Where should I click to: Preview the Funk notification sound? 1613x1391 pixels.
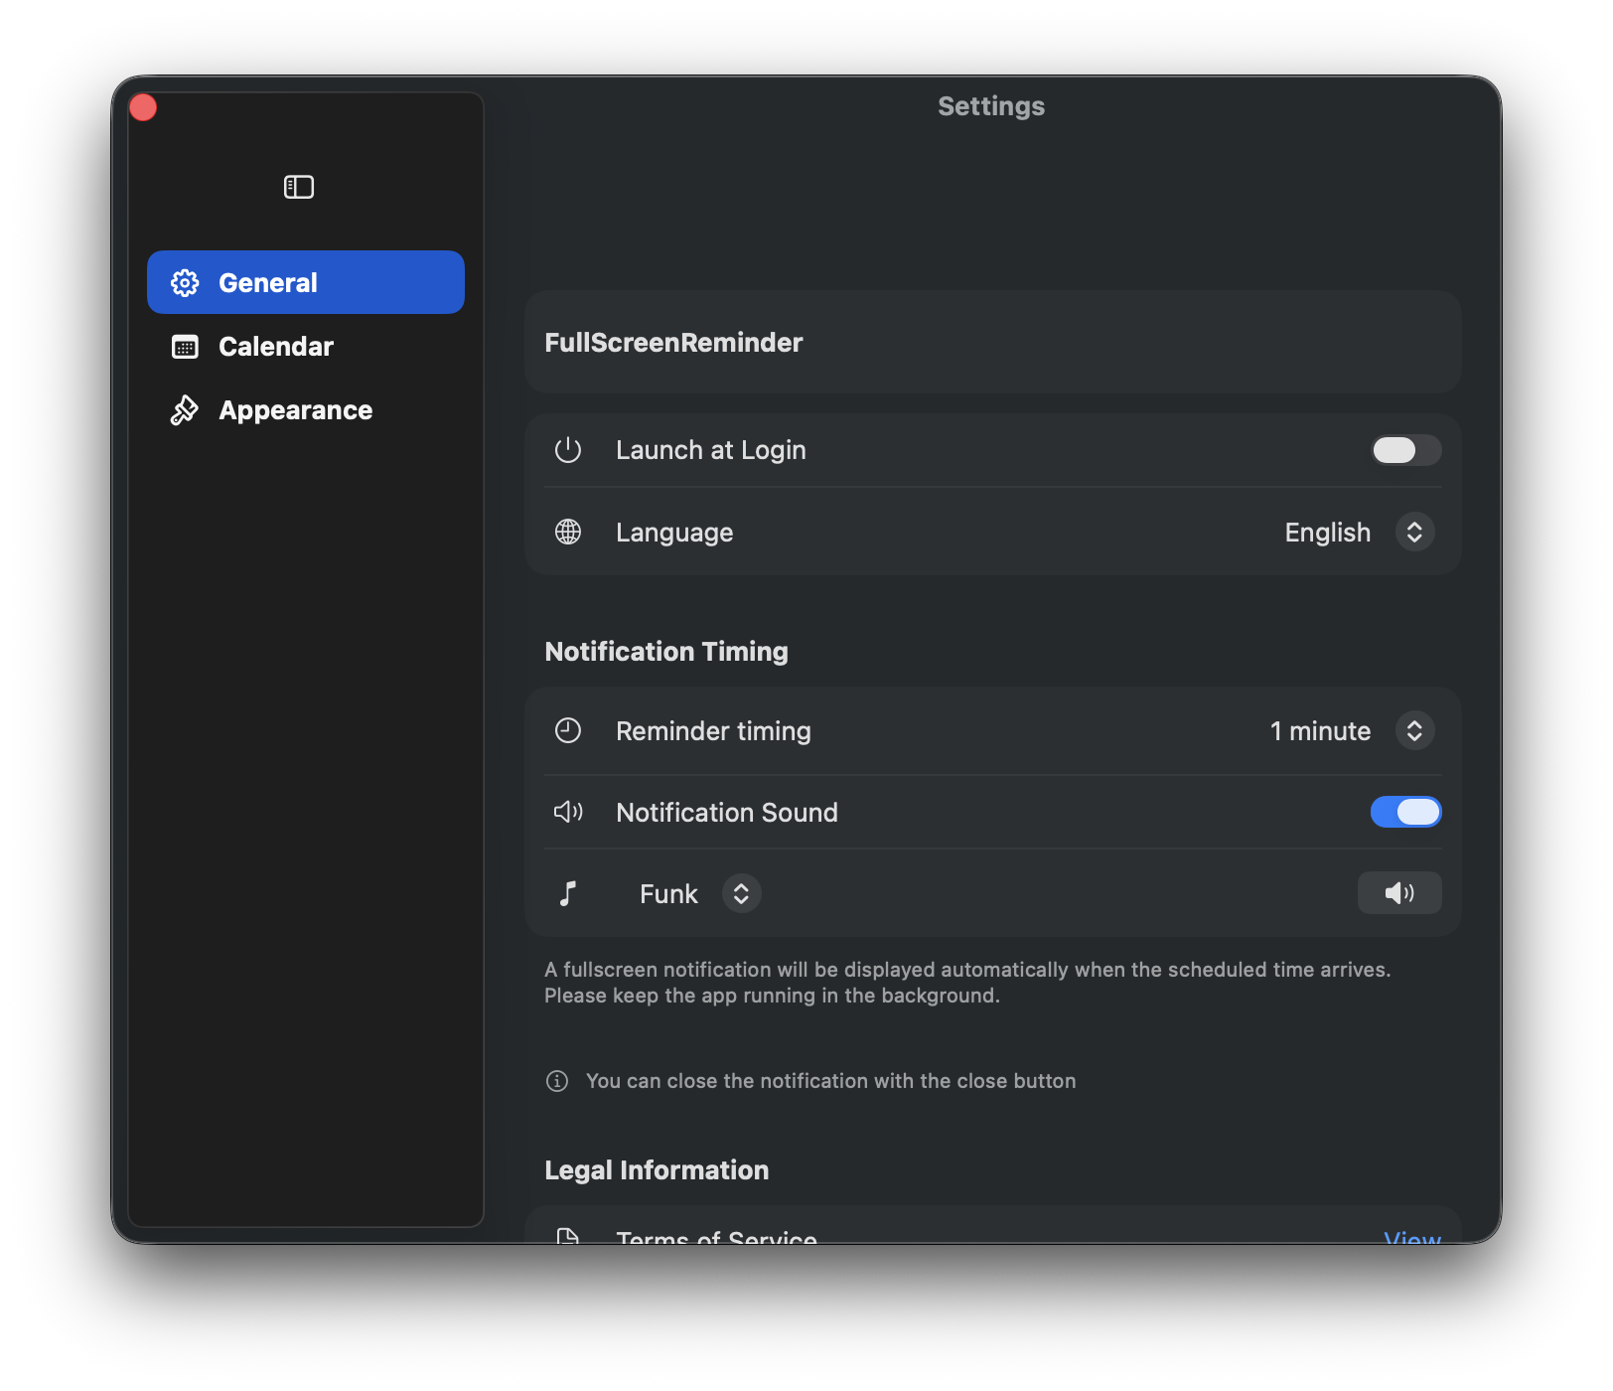click(x=1399, y=892)
